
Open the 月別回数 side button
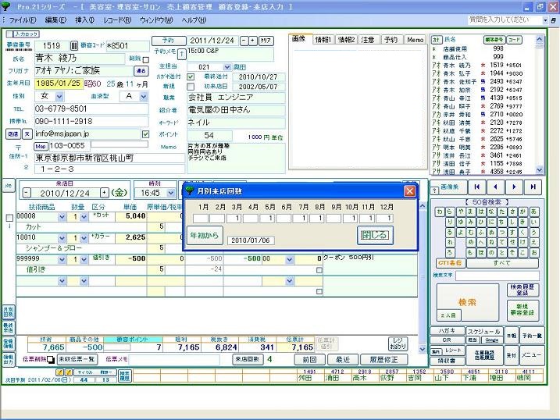(9, 312)
